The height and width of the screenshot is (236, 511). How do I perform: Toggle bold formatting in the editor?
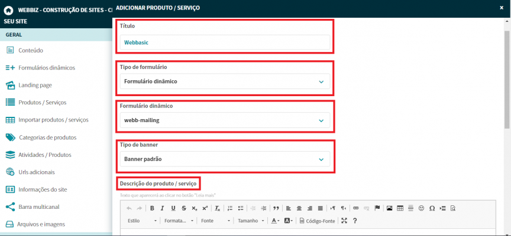(152, 208)
